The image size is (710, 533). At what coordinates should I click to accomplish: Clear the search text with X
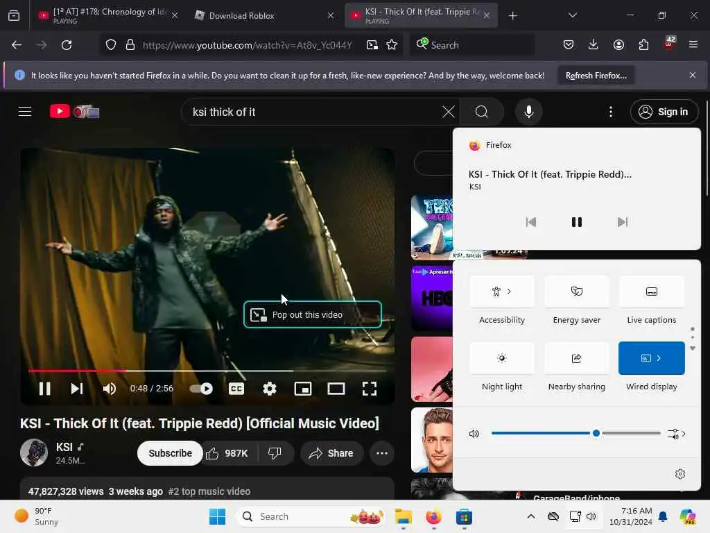point(449,112)
